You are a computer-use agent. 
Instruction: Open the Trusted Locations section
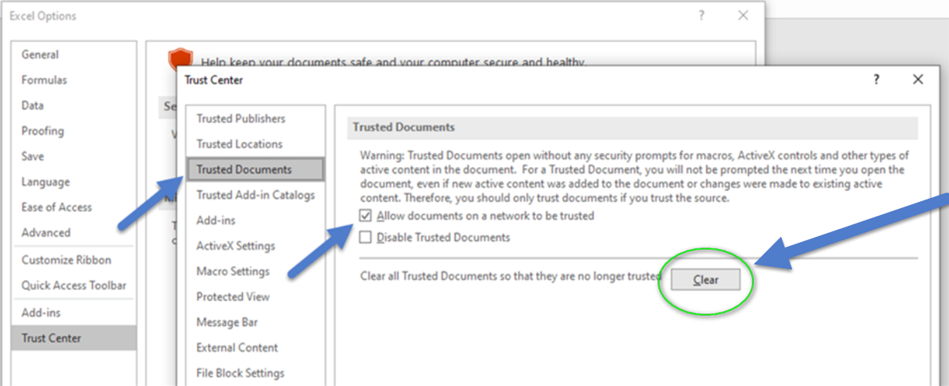pyautogui.click(x=239, y=144)
